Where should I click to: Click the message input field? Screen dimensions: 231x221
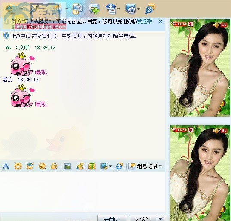82,191
